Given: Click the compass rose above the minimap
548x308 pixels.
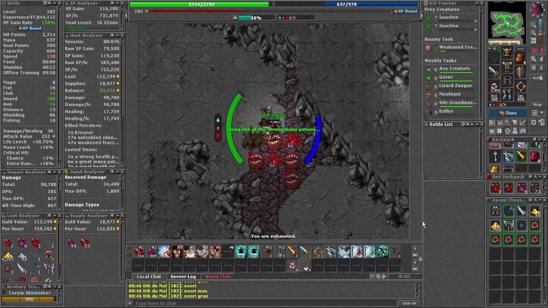Looking at the screenshot, I should pos(537,10).
